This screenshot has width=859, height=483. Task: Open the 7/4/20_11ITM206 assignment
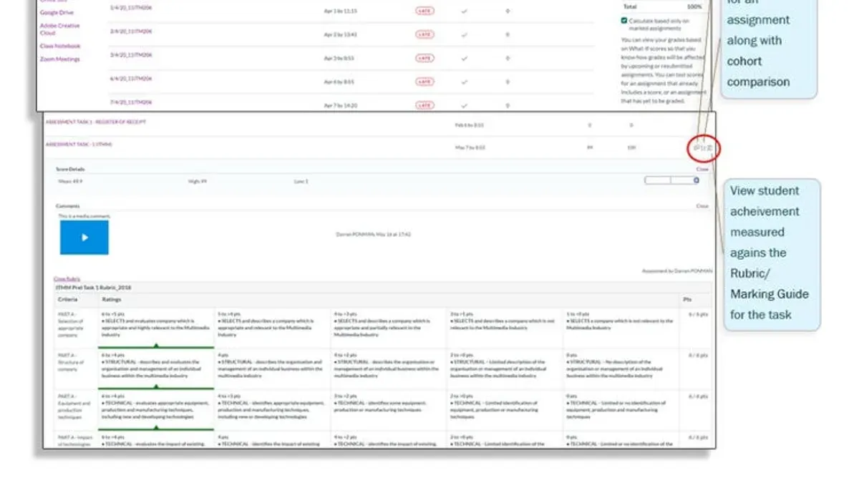pos(130,102)
